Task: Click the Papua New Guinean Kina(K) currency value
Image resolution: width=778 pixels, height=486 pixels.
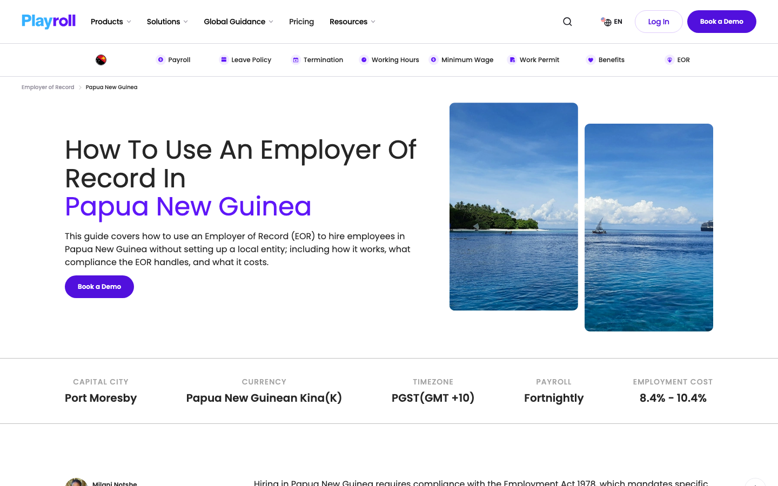Action: [264, 398]
